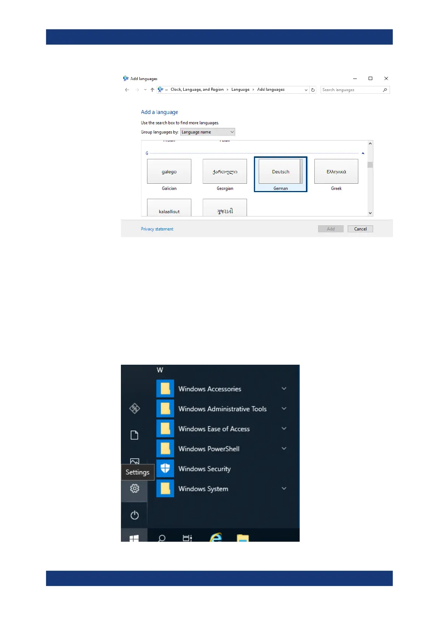Viewport: 439px width, 621px height.
Task: Click the magnifier icon in Search languages box
Action: click(385, 90)
